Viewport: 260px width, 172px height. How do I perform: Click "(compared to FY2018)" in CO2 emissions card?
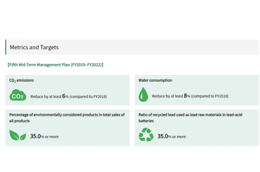[x=88, y=96]
